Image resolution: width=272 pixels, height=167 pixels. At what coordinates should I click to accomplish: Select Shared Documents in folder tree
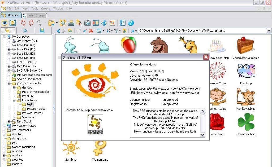point(29,79)
